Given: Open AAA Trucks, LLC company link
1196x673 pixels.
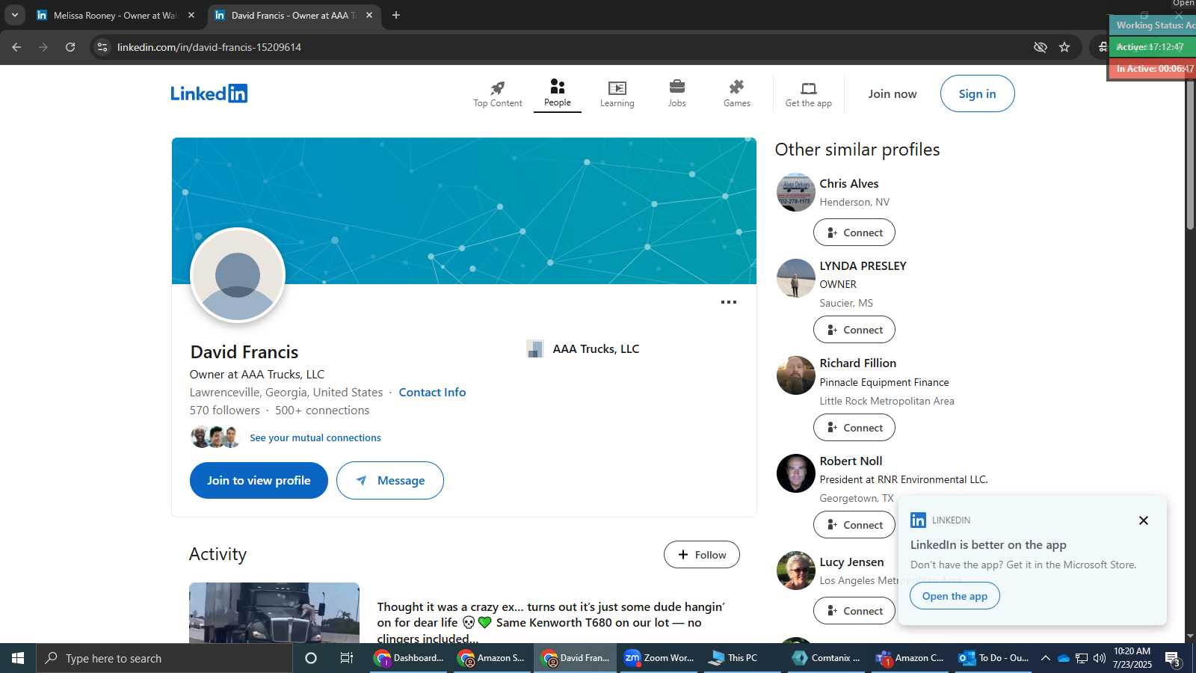Looking at the screenshot, I should pyautogui.click(x=583, y=348).
